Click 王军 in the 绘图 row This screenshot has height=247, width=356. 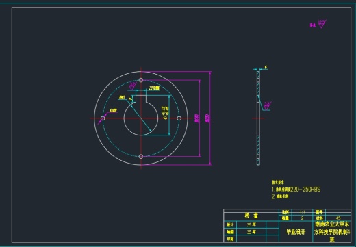(251, 232)
